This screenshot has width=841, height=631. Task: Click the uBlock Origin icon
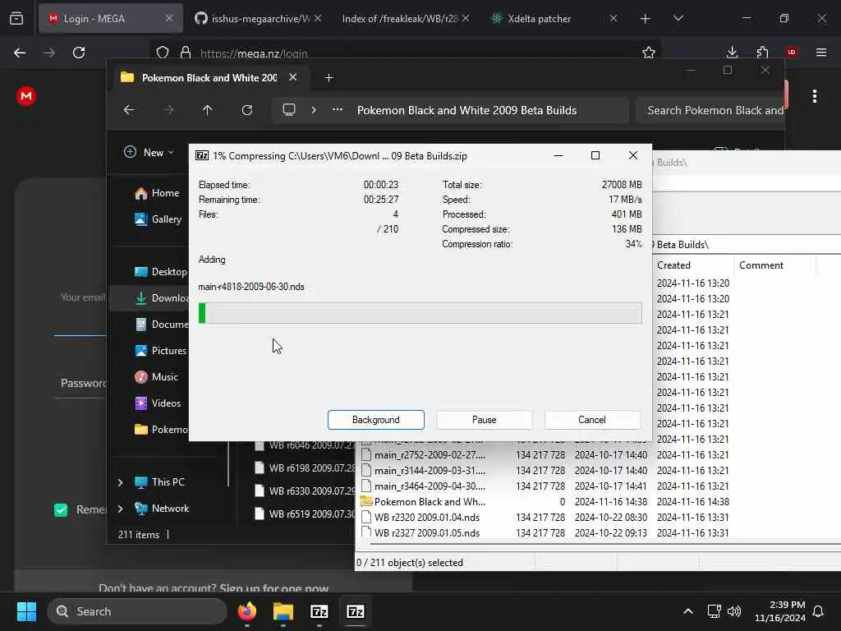[792, 53]
